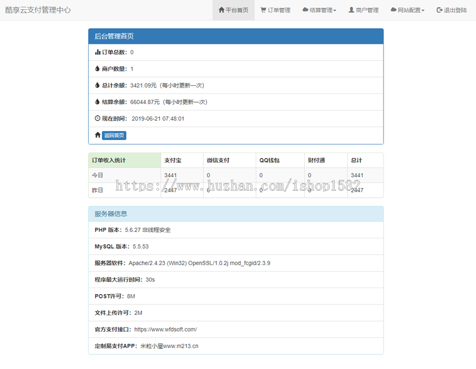476x369 pixels.
Task: Select the 平台首页 navigation item
Action: (x=233, y=9)
